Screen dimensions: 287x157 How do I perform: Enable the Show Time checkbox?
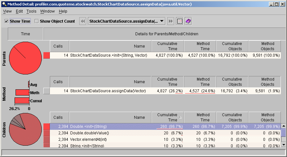coord(7,21)
